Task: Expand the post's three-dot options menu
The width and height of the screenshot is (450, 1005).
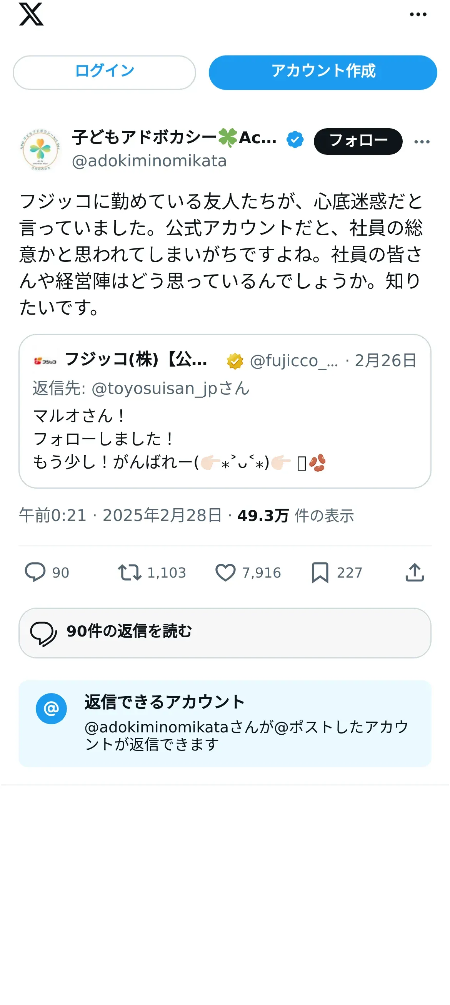Action: (422, 142)
